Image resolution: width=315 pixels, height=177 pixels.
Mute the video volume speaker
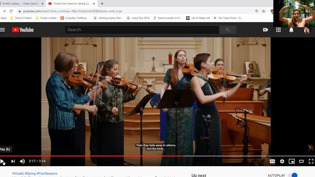[x=22, y=161]
